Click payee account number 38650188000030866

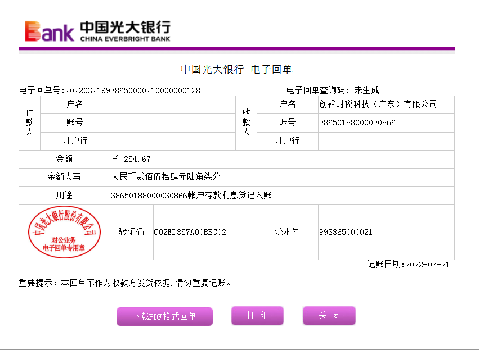[x=357, y=122]
